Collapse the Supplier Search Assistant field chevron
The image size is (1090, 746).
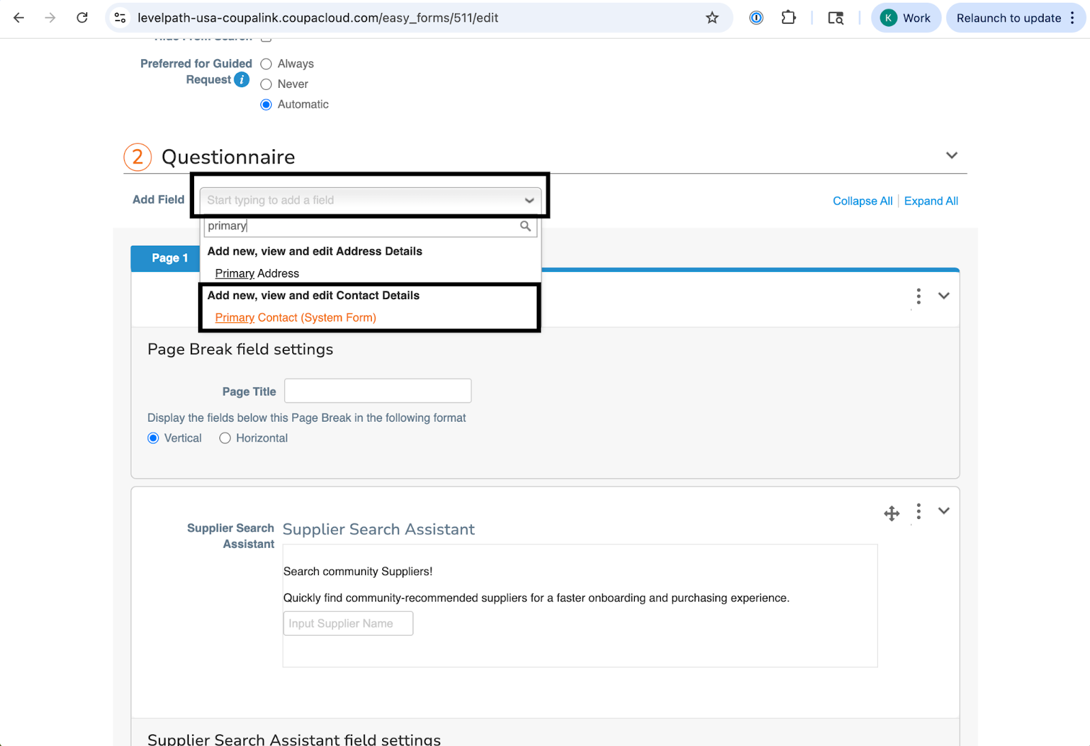tap(944, 511)
